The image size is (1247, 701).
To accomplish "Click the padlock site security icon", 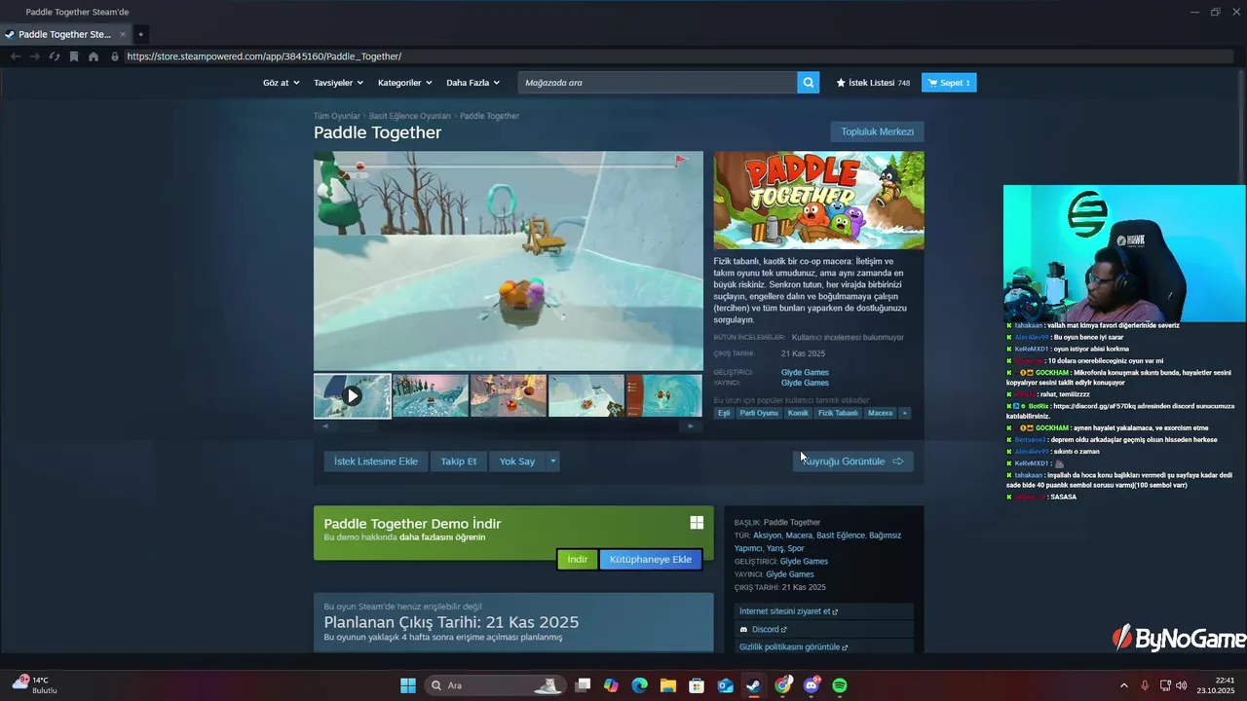I will (115, 56).
